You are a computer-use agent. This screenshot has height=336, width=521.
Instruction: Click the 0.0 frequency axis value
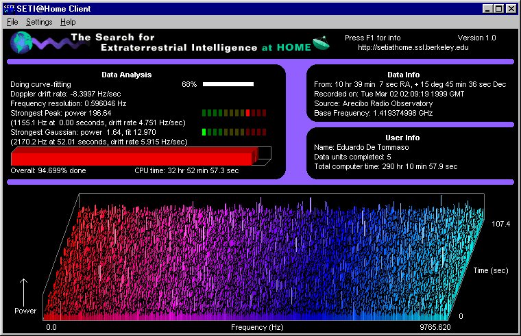point(51,327)
